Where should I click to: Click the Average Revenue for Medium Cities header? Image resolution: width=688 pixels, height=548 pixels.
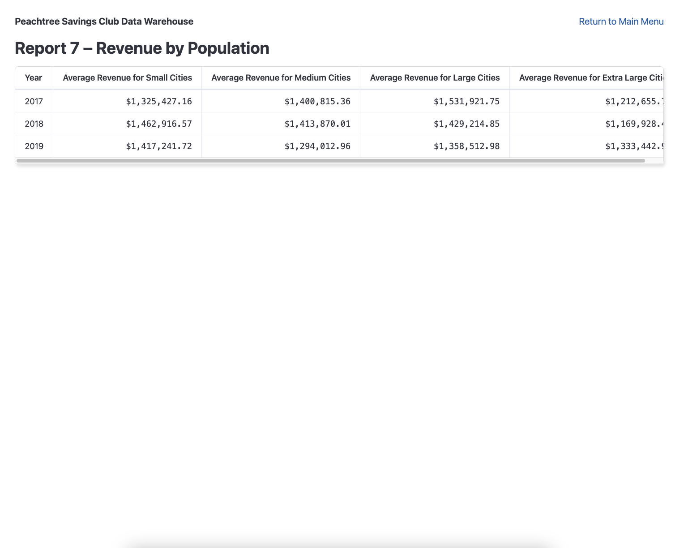281,77
